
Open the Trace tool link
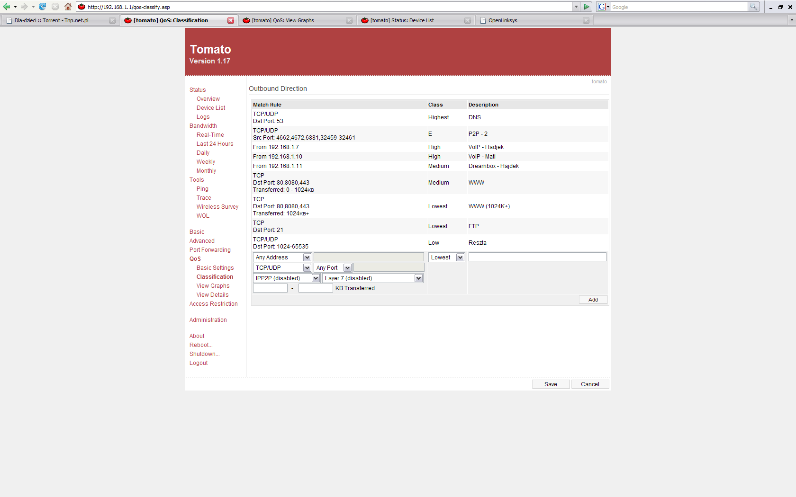(x=204, y=198)
